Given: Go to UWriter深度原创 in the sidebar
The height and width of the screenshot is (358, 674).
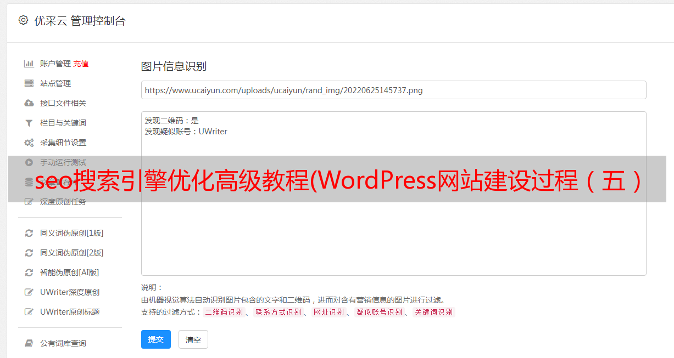Looking at the screenshot, I should click(x=70, y=292).
